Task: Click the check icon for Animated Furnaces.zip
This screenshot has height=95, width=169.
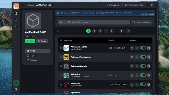Action: [x=137, y=57]
